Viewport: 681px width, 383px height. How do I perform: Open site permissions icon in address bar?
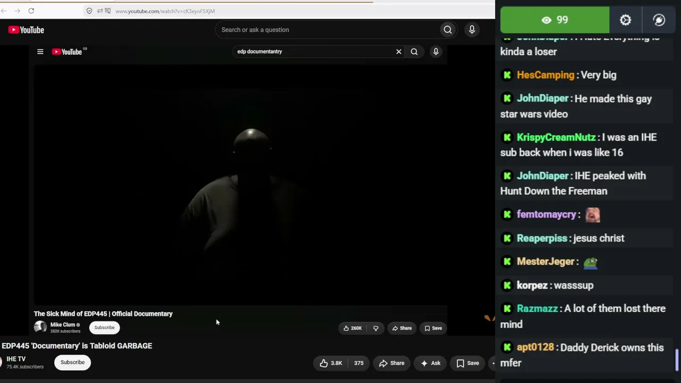[99, 11]
